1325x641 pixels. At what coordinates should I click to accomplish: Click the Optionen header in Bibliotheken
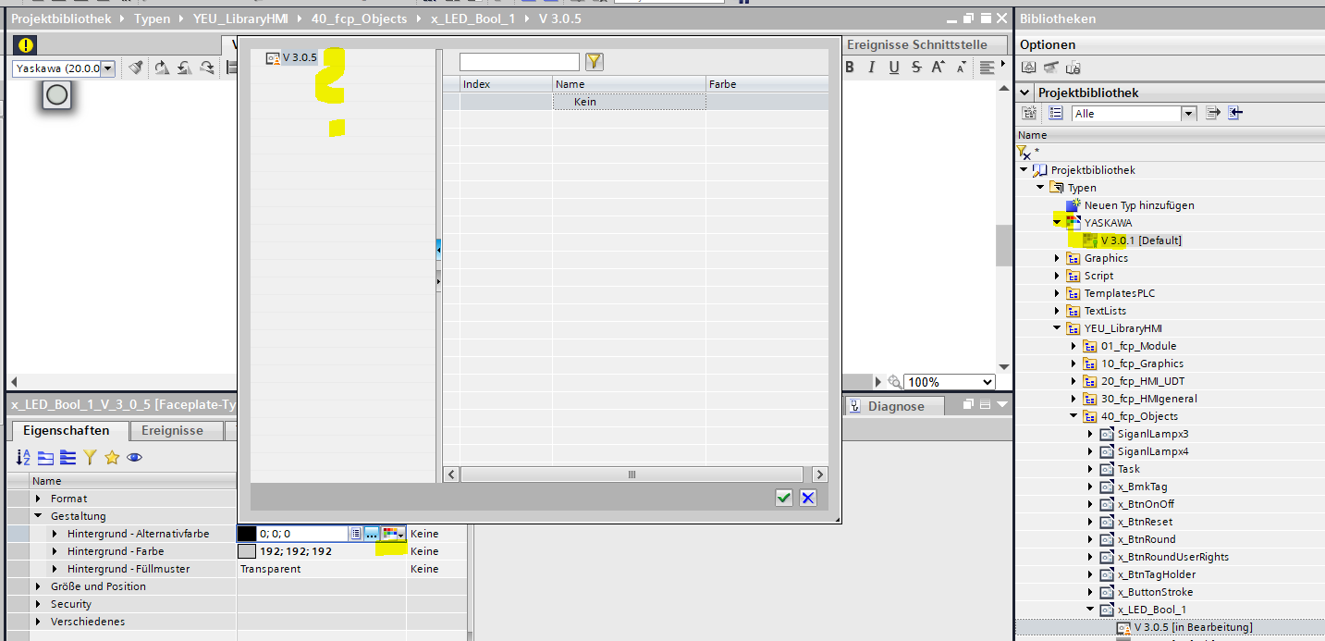point(1048,44)
